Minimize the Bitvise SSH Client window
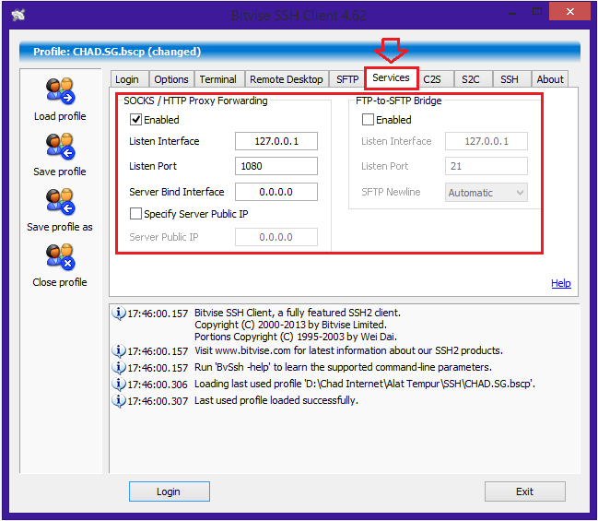Screen dimensions: 598x521 (x=512, y=13)
